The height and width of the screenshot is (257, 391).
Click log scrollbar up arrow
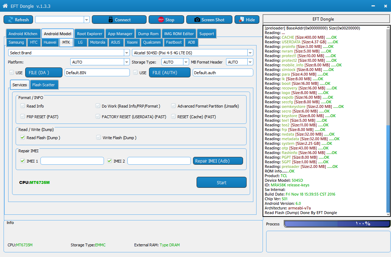[x=388, y=27]
